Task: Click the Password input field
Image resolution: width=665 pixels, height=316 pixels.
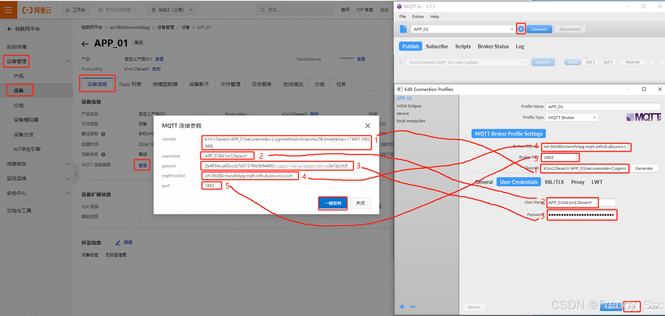Action: 581,215
